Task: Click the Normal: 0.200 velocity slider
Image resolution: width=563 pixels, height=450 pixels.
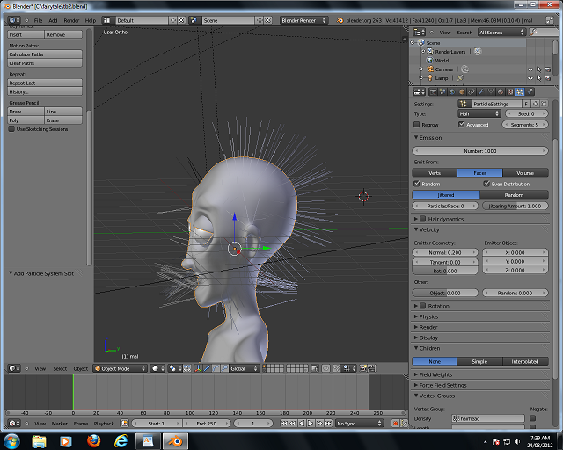Action: [445, 252]
